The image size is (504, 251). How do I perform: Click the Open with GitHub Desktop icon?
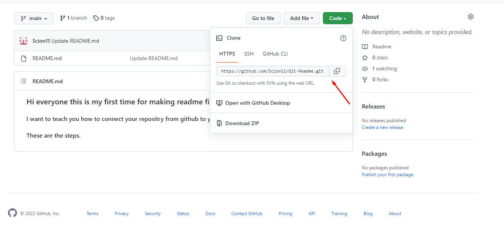coord(220,102)
